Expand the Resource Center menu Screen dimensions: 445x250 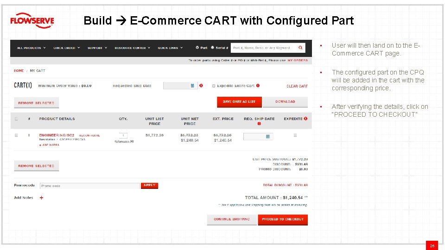point(132,48)
